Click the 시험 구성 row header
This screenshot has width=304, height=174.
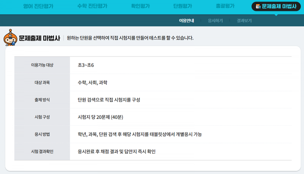point(42,117)
